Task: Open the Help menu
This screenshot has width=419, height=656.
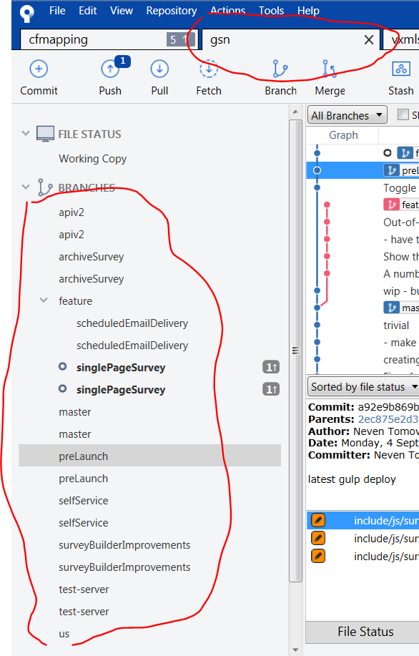Action: (308, 11)
